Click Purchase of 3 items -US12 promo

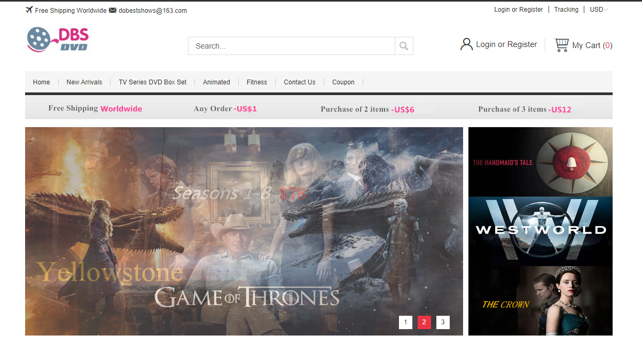(525, 109)
